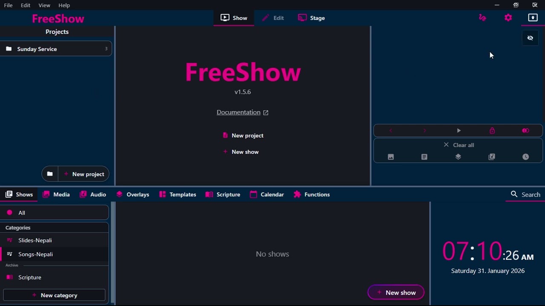The image size is (545, 306).
Task: Click New show in center welcome screen
Action: pyautogui.click(x=241, y=152)
